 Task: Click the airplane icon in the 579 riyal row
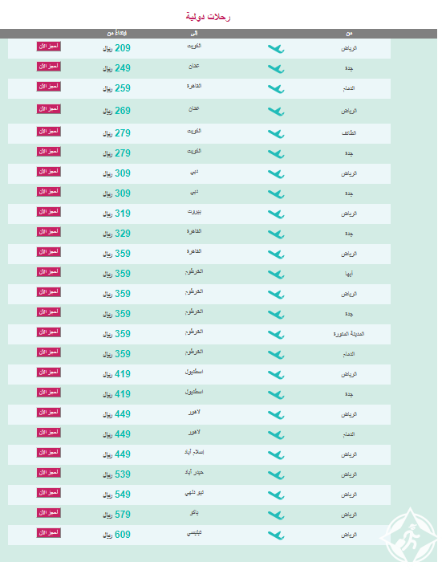[276, 515]
